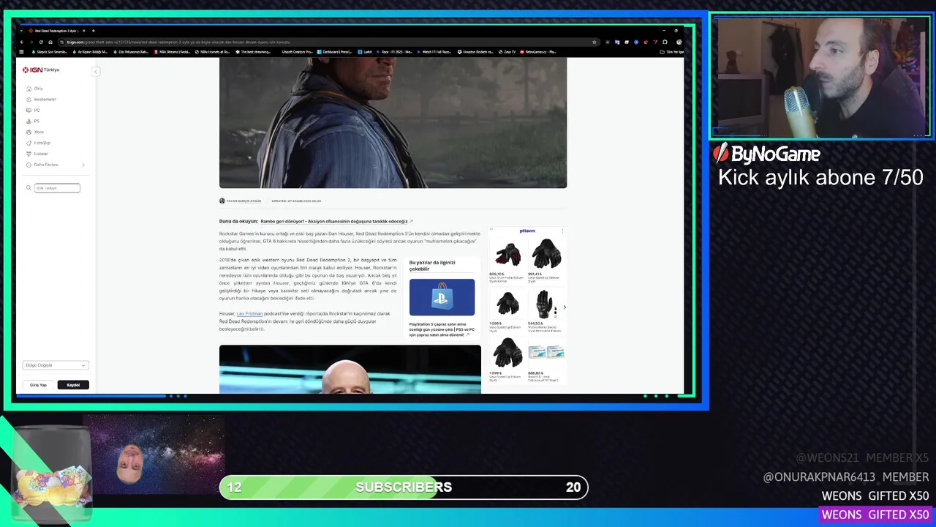Open the Rambo geri dönüyor related article
Viewport: 936px width, 527px height.
(336, 221)
